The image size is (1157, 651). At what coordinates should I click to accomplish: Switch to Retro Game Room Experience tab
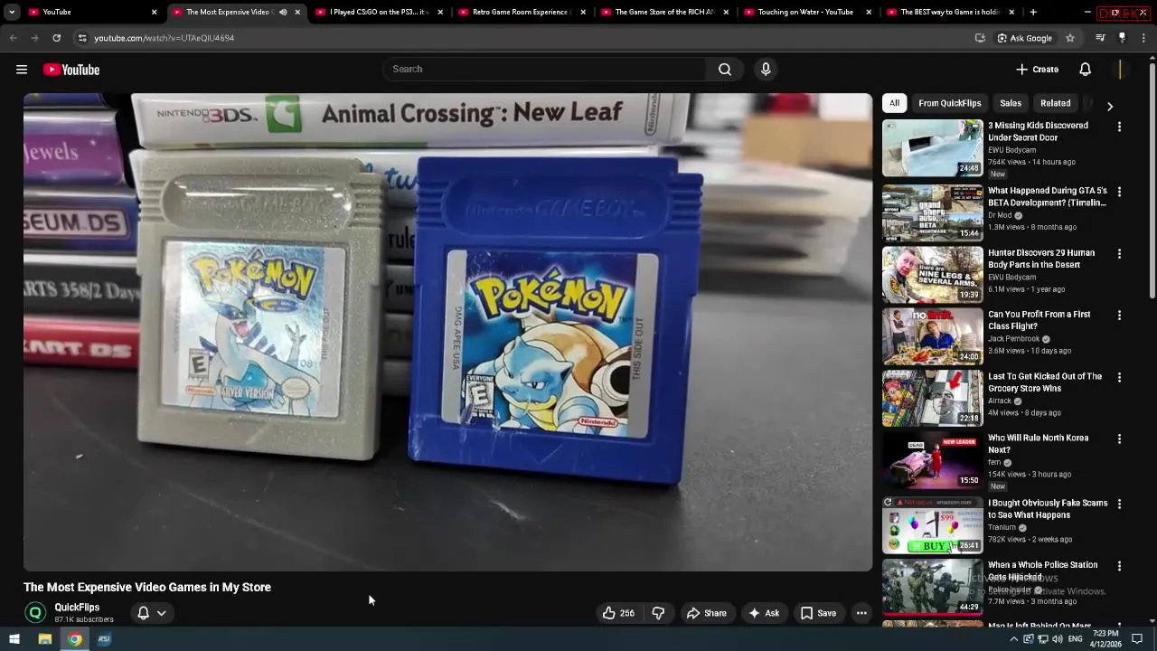tap(520, 12)
